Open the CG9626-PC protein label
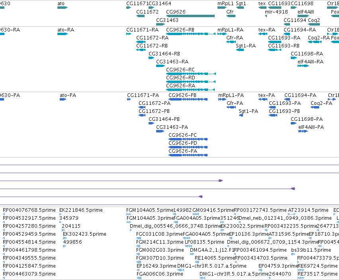Screen dimensions: 339x280 (x=183, y=135)
